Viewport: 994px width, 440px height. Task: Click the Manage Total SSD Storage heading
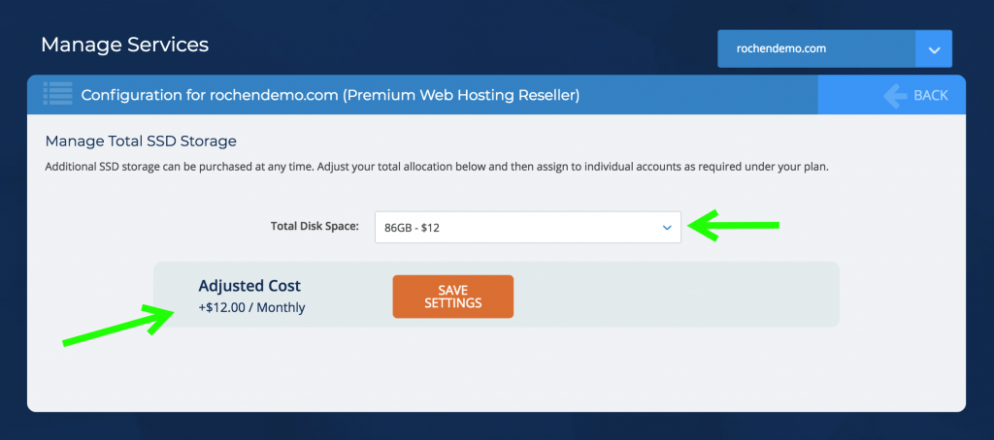click(x=141, y=140)
